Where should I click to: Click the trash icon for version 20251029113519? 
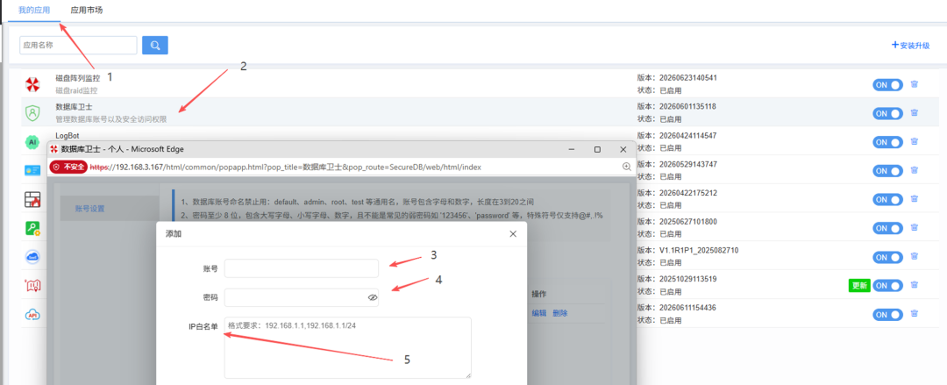914,285
